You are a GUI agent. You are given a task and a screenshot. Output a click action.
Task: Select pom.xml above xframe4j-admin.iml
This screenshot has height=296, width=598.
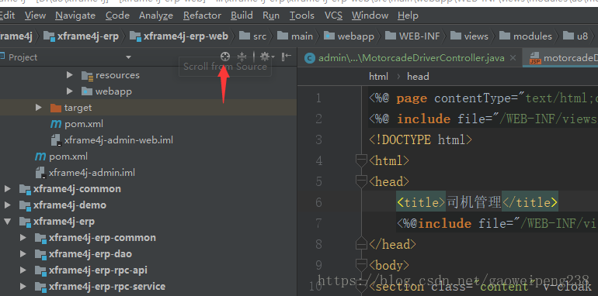(x=61, y=157)
